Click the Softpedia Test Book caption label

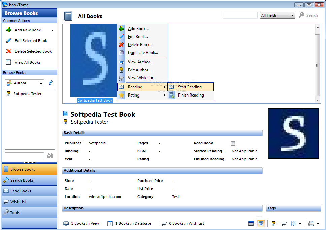click(x=95, y=100)
